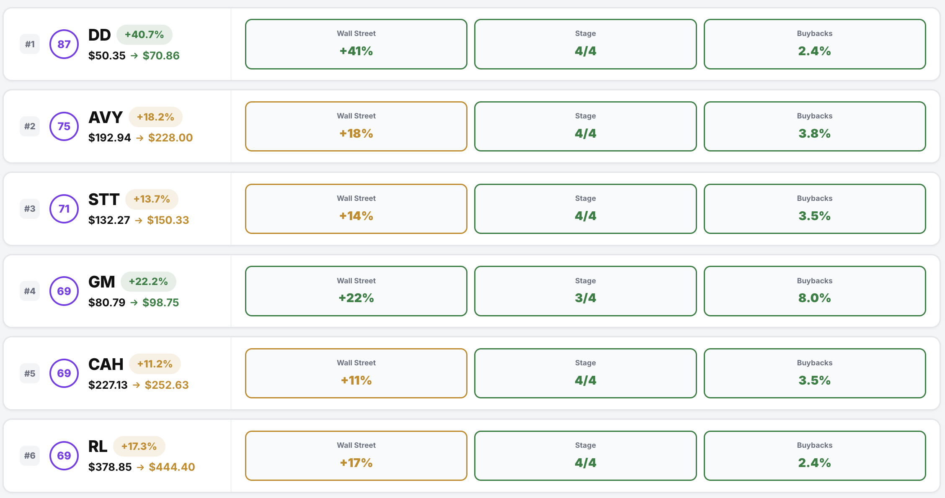Click AVY's $228.00 price target
Screen dimensions: 945x498
pyautogui.click(x=170, y=138)
